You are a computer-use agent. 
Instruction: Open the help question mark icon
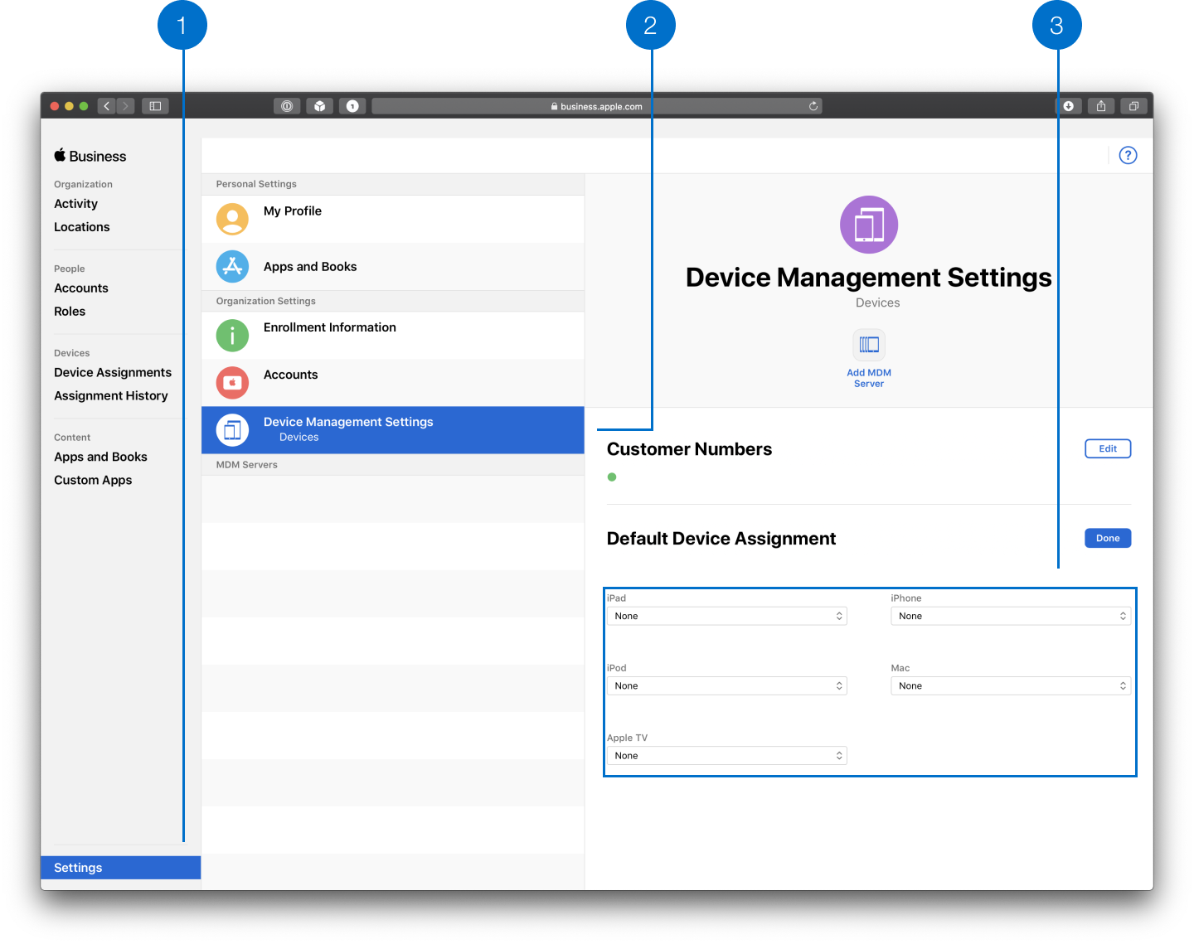click(1128, 156)
